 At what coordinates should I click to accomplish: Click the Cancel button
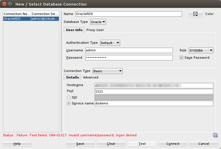click(x=204, y=144)
